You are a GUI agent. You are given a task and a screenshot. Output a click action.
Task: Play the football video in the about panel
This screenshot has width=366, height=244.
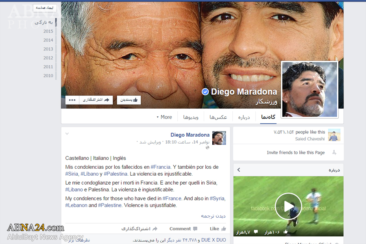tap(288, 206)
